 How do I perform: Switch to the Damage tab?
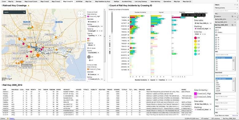point(19,1)
